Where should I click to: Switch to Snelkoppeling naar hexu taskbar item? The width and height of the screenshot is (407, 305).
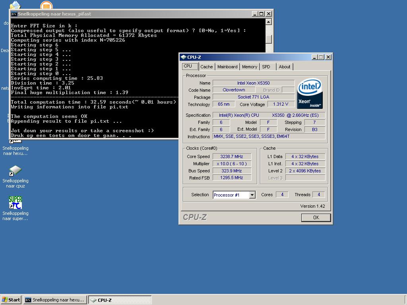55,300
